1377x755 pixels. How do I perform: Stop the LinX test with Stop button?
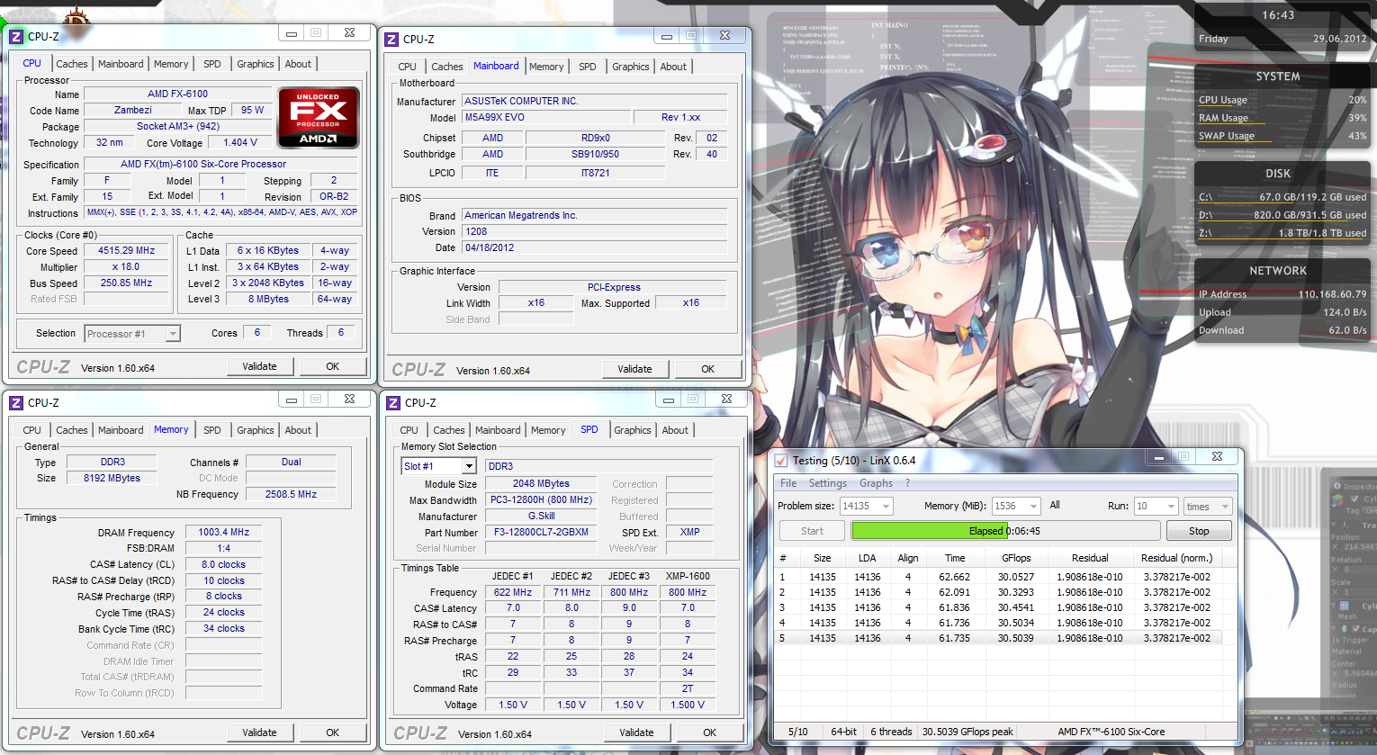(x=1199, y=531)
